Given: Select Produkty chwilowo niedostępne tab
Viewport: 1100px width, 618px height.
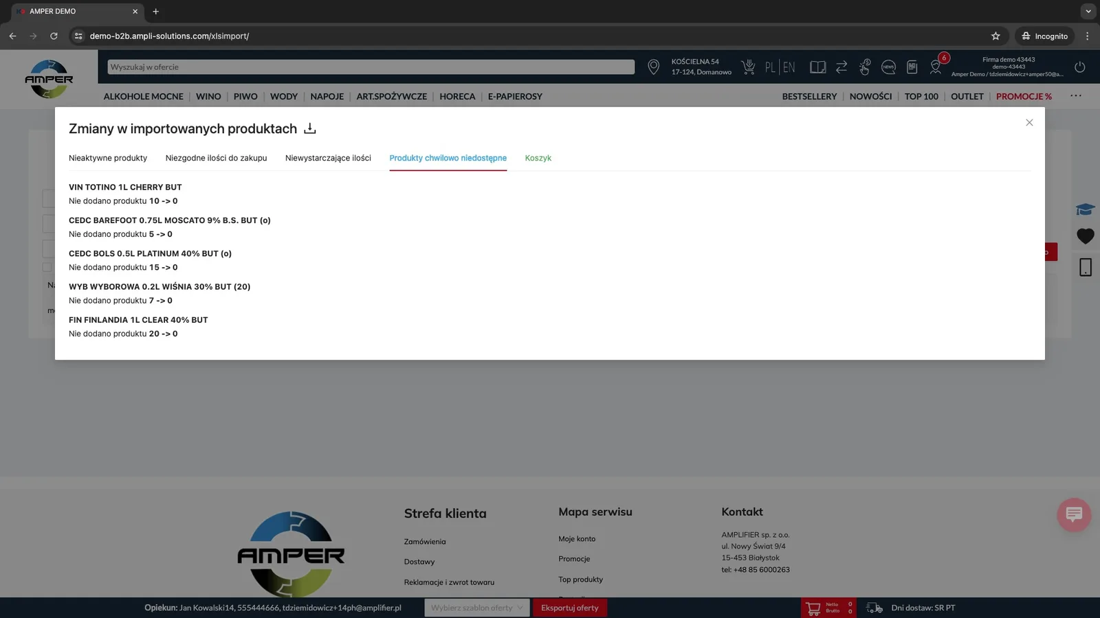Looking at the screenshot, I should pyautogui.click(x=448, y=158).
